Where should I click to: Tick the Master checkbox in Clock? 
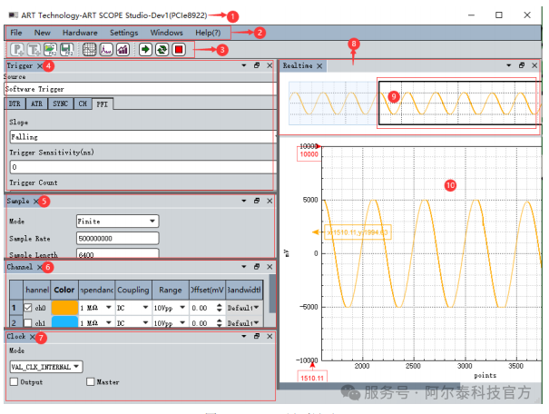pyautogui.click(x=90, y=382)
